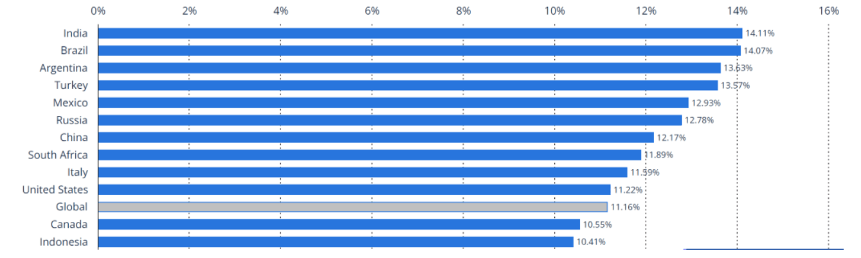Click the Brazil bar

[419, 51]
